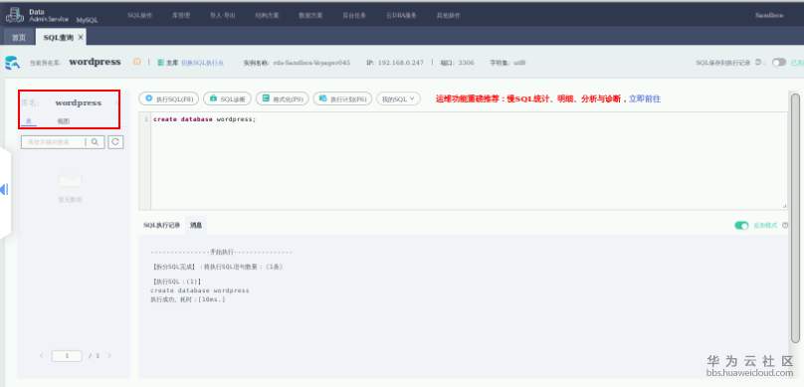This screenshot has width=804, height=387.
Task: Click the database icon beside 当前所在库
Action: tap(12, 63)
